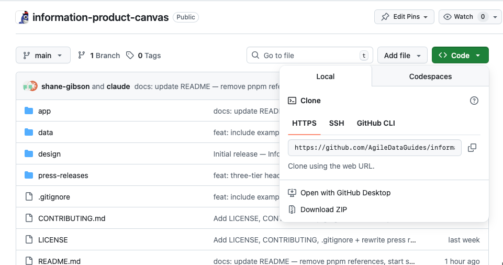The image size is (503, 265).
Task: Open the design folder
Action: pyautogui.click(x=49, y=154)
